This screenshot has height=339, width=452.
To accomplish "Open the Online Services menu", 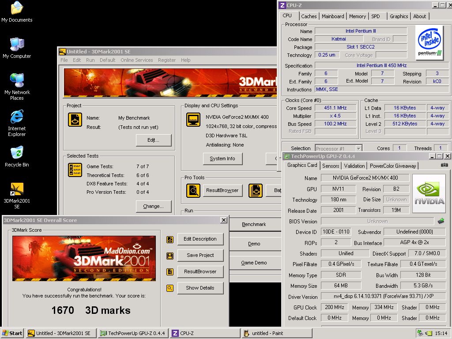I will click(137, 60).
